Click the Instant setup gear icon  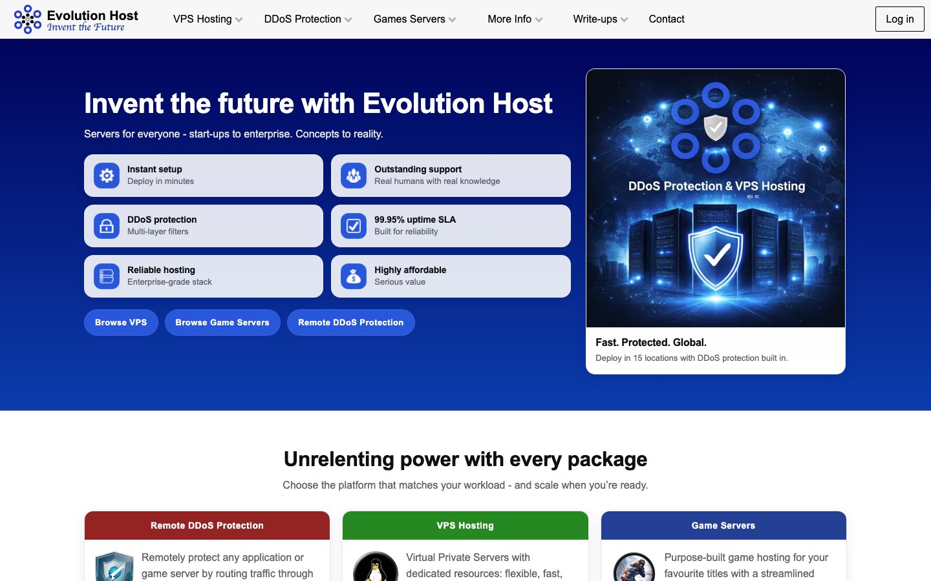(x=107, y=176)
